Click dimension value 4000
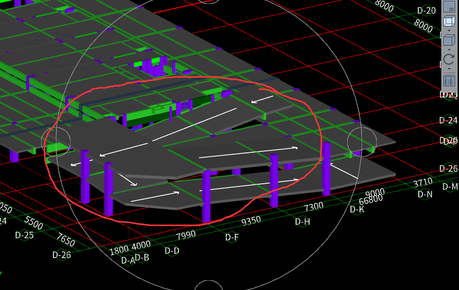 (141, 245)
